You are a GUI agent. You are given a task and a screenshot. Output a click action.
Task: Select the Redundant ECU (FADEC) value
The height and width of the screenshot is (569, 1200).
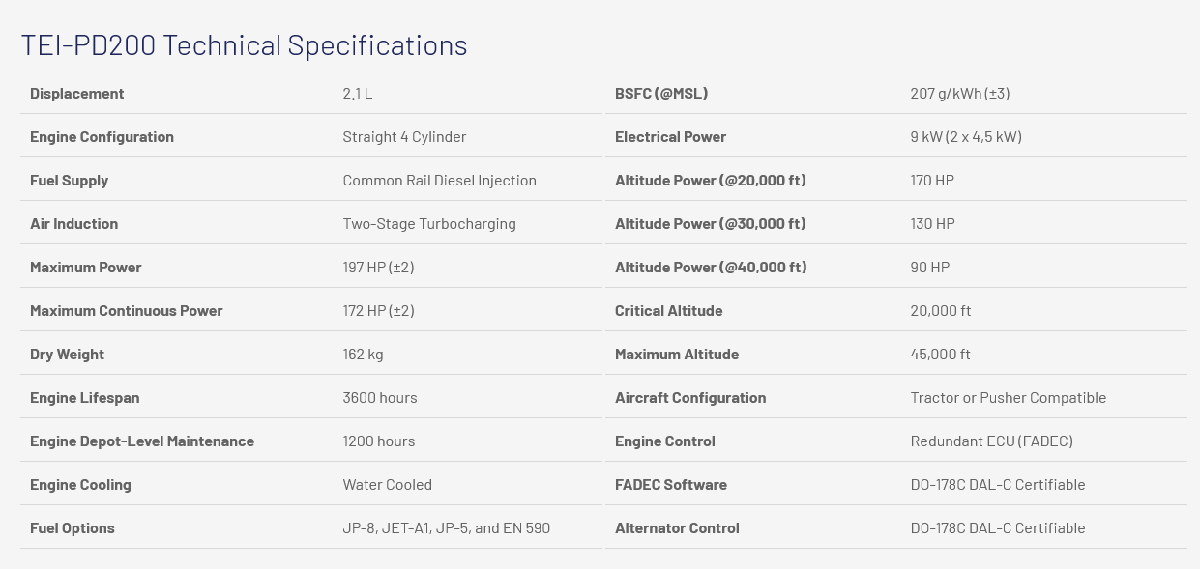pyautogui.click(x=991, y=441)
